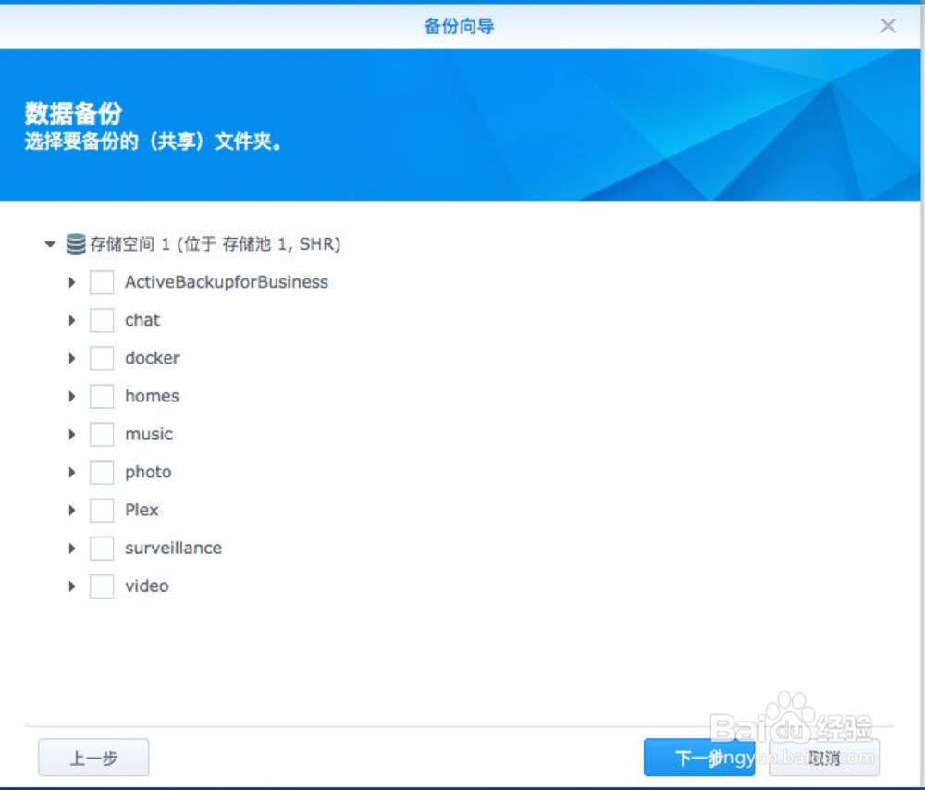Proceed with the 下一步 button
This screenshot has height=790, width=925.
[x=699, y=758]
